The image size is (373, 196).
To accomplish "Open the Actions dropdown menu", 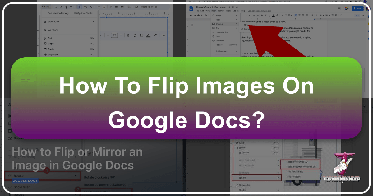I will click(46, 7).
